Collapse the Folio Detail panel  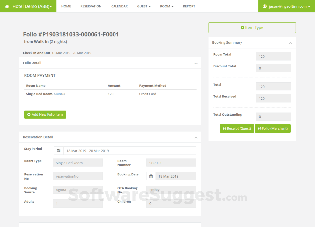[x=196, y=63]
